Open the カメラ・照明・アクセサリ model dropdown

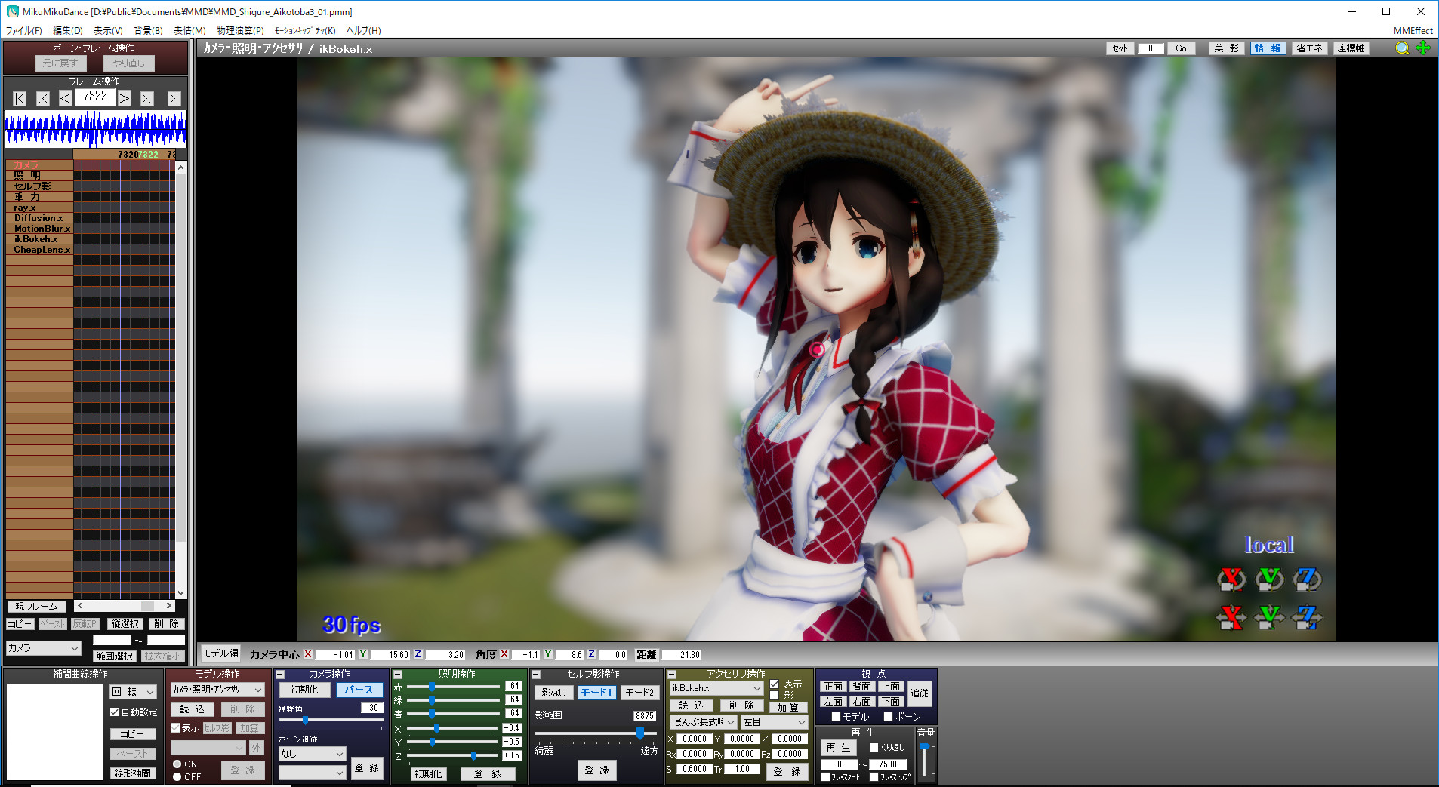click(x=217, y=690)
